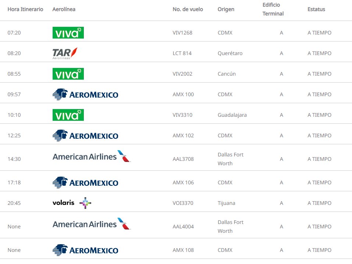This screenshot has height=264, width=352.
Task: Sort by Hora Itinerario column header
Action: point(25,9)
